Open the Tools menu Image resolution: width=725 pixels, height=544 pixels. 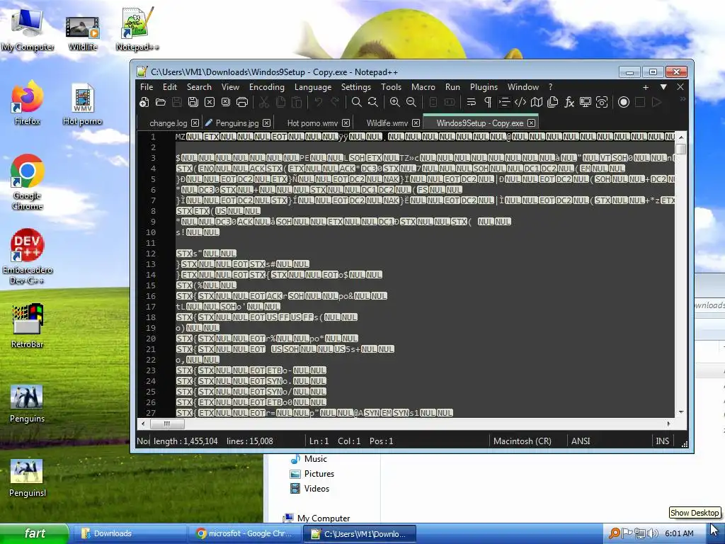click(391, 87)
